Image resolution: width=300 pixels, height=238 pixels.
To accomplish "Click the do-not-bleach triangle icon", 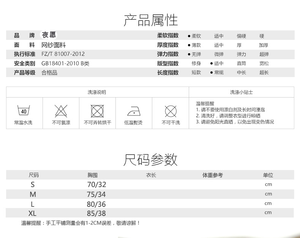I will point(61,111).
